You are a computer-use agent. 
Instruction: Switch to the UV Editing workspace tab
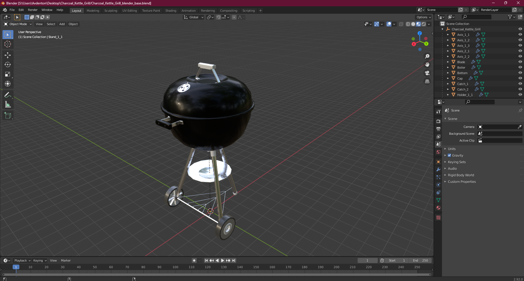pyautogui.click(x=130, y=11)
